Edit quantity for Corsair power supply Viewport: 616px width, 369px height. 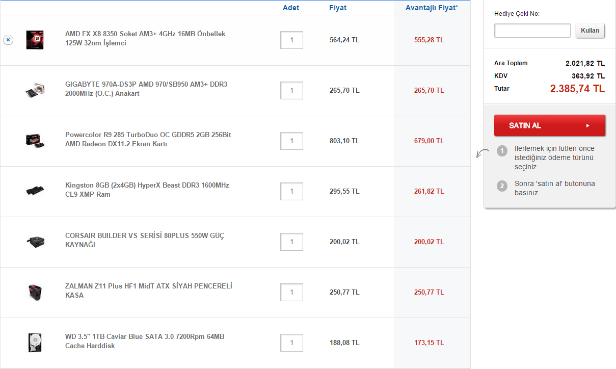coord(291,242)
